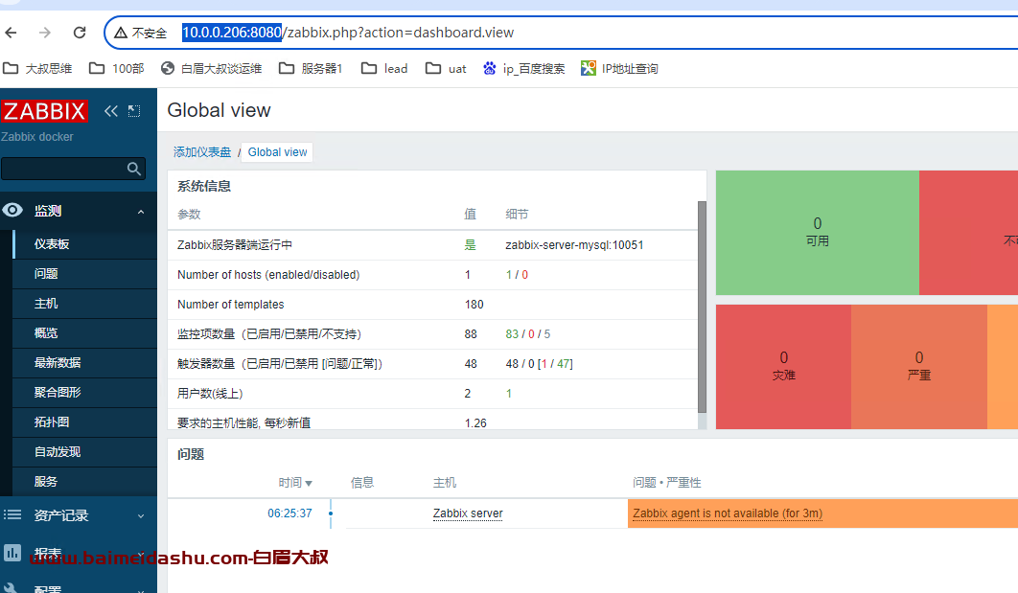The width and height of the screenshot is (1018, 593).
Task: Click the wrench icon for the configuration section
Action: click(12, 588)
